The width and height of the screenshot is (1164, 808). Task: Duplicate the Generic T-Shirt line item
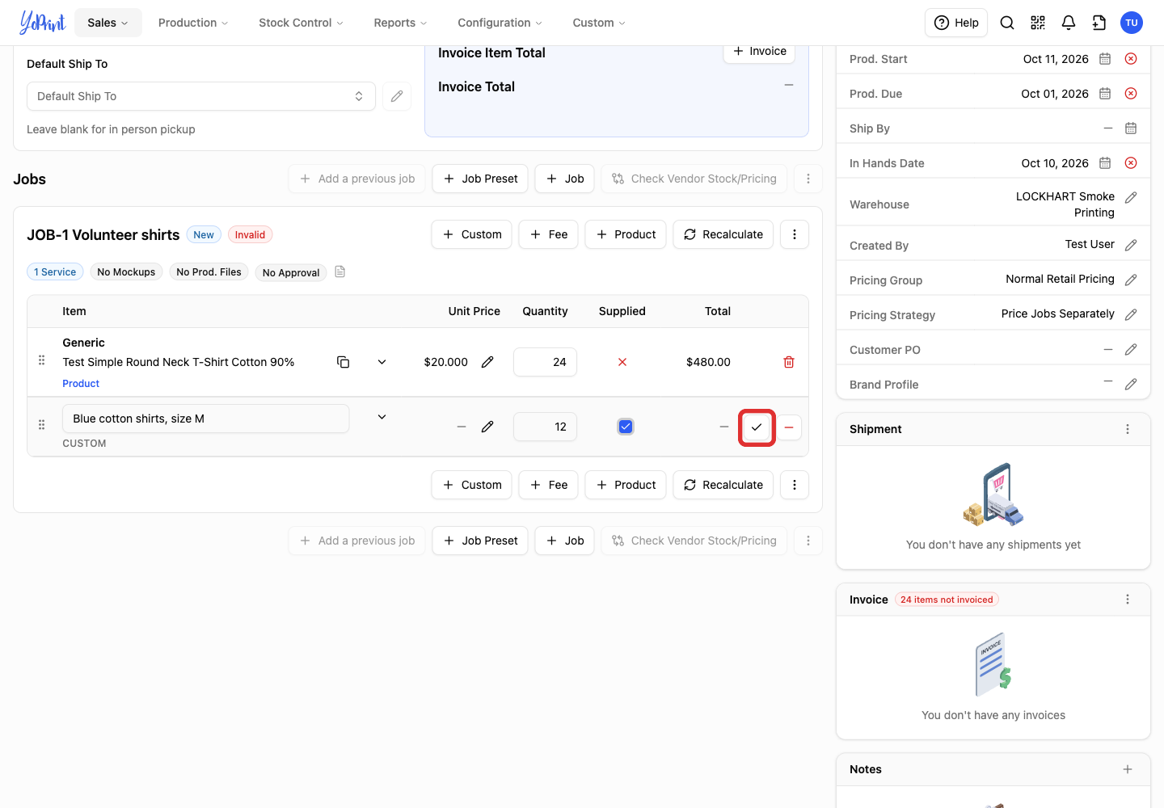click(x=343, y=362)
